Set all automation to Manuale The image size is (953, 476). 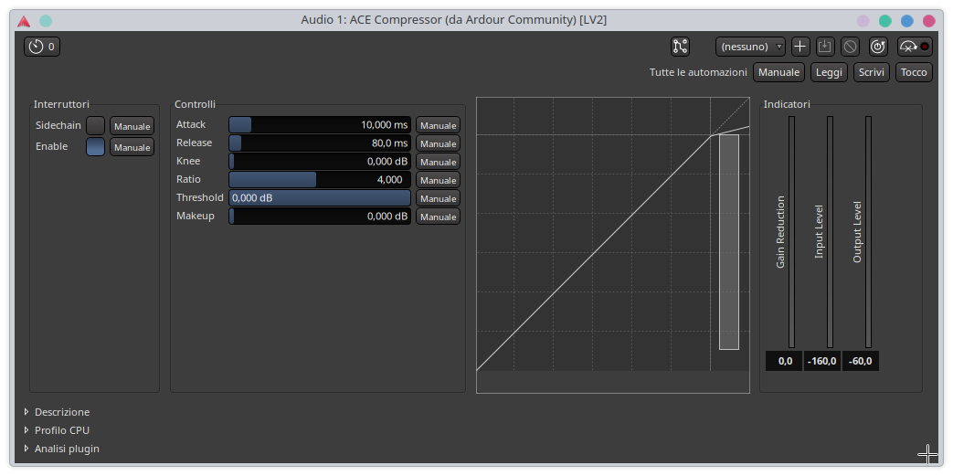coord(778,72)
